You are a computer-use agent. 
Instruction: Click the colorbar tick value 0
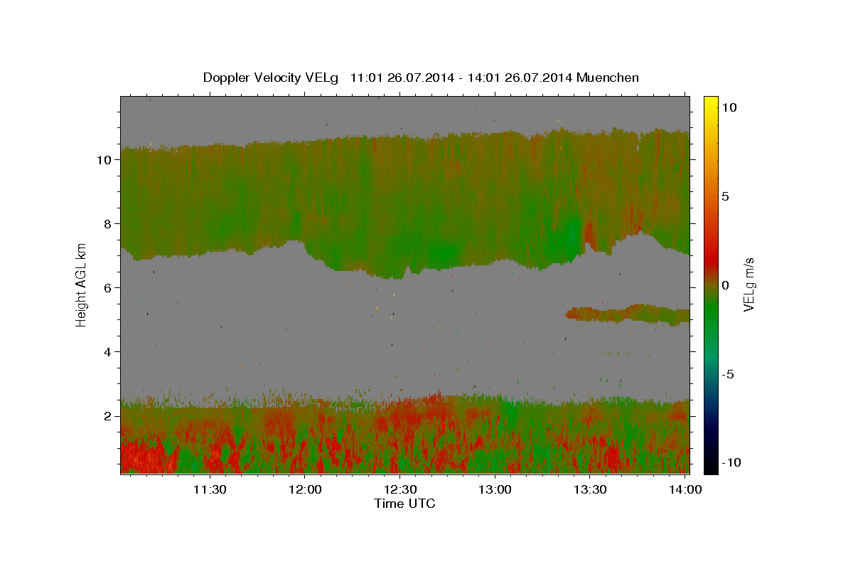pyautogui.click(x=725, y=285)
